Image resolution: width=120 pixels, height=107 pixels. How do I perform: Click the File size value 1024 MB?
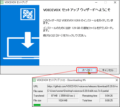point(63,100)
